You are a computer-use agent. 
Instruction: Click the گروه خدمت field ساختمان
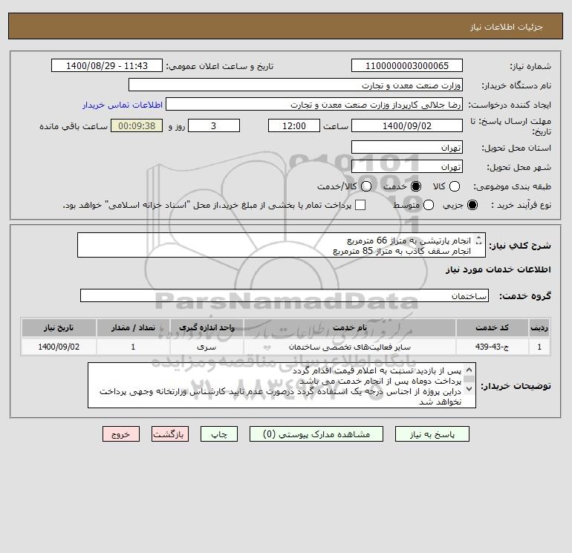point(285,295)
